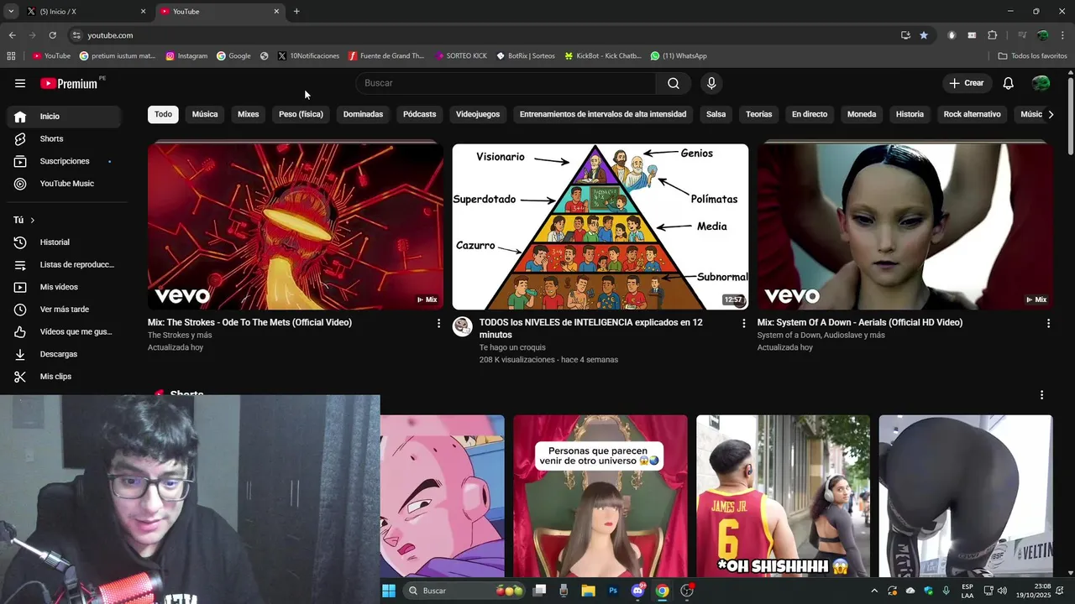Select the En directo filter chip
1075x604 pixels.
810,114
